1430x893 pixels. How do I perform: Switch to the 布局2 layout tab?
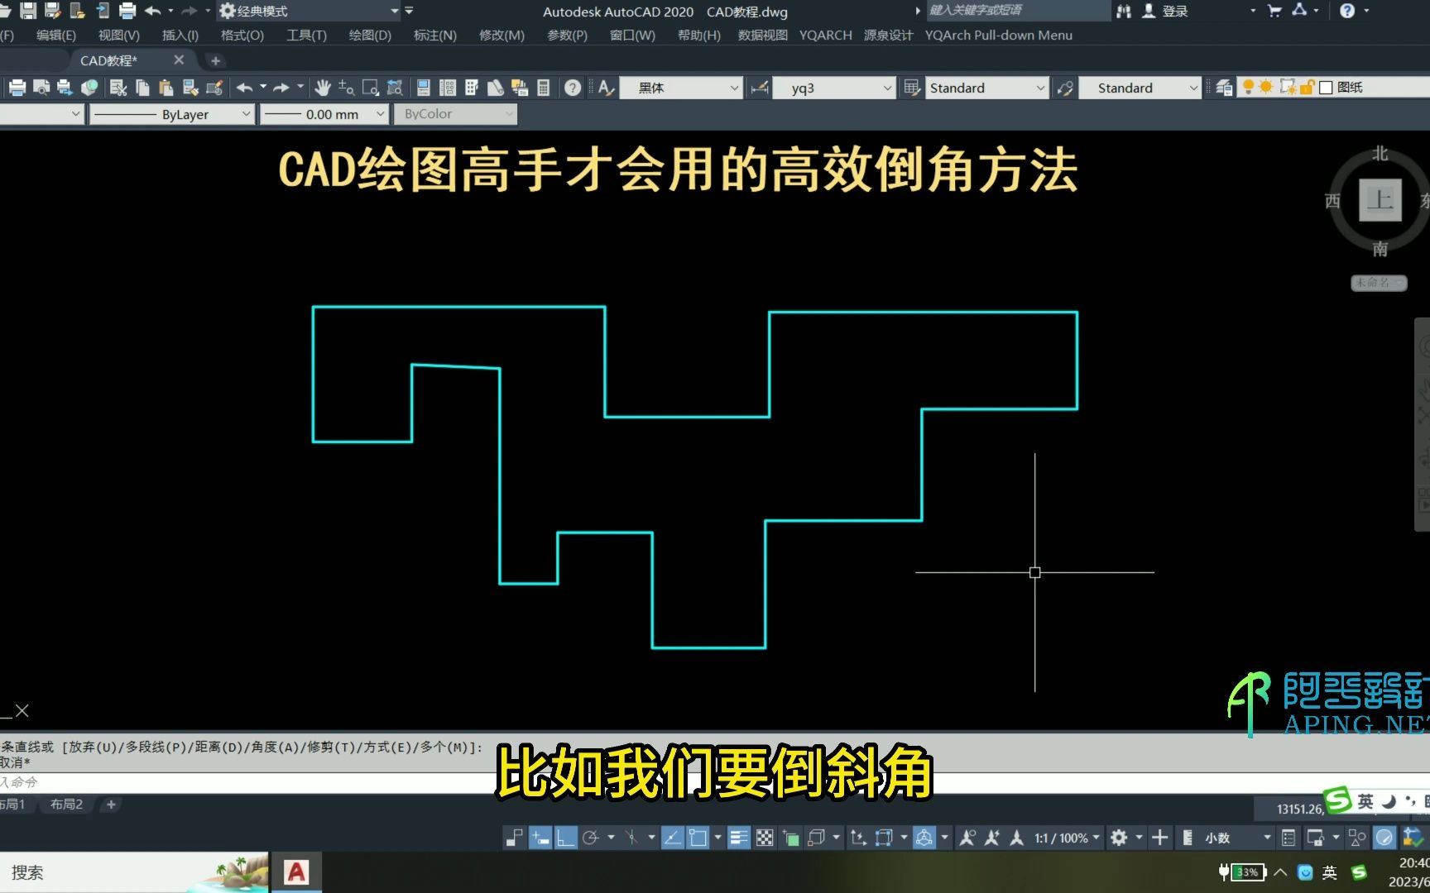pos(66,804)
